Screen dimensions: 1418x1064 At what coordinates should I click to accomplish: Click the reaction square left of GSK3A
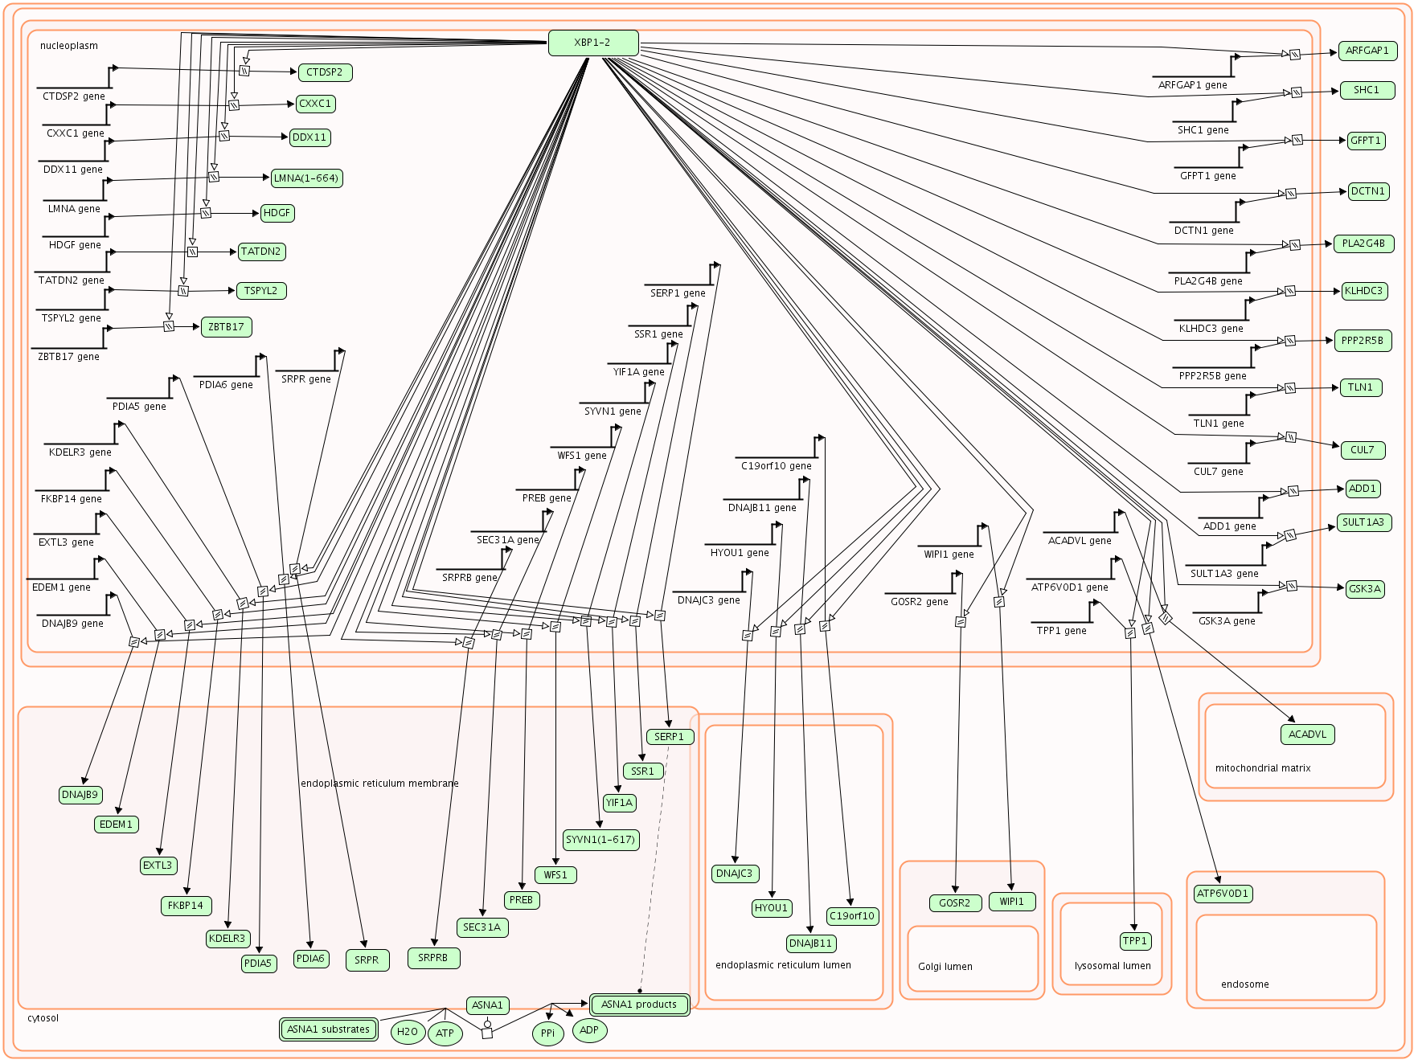1292,586
